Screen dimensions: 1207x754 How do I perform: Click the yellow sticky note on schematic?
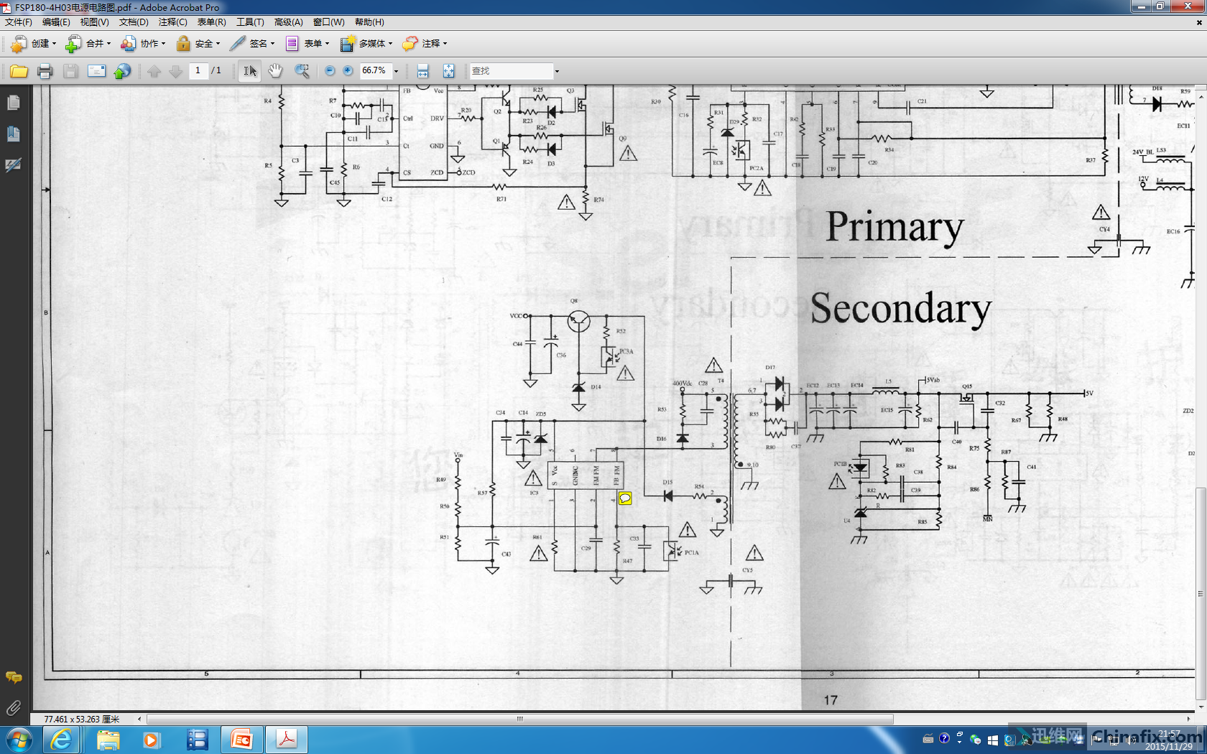[625, 498]
